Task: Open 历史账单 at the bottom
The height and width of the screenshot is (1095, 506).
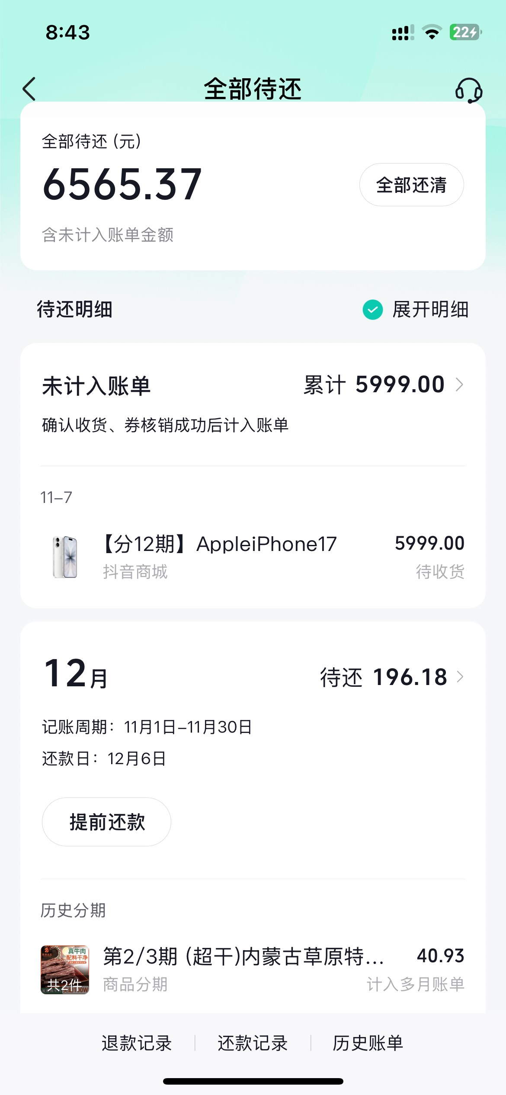Action: pos(368,1043)
